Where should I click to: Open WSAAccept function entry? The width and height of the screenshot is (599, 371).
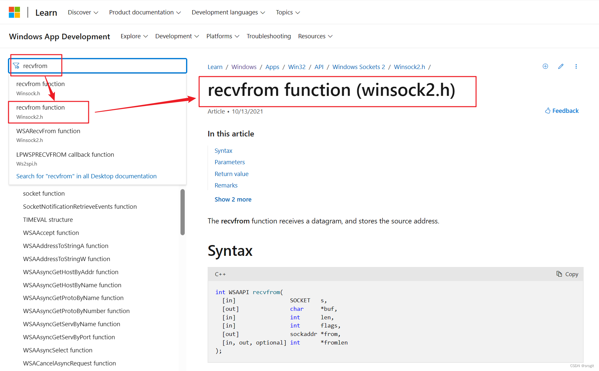click(51, 233)
